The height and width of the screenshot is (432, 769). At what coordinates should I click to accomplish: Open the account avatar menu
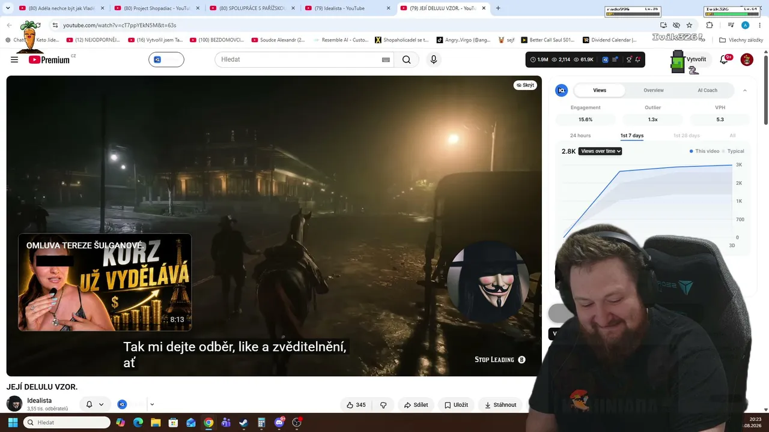coord(747,59)
